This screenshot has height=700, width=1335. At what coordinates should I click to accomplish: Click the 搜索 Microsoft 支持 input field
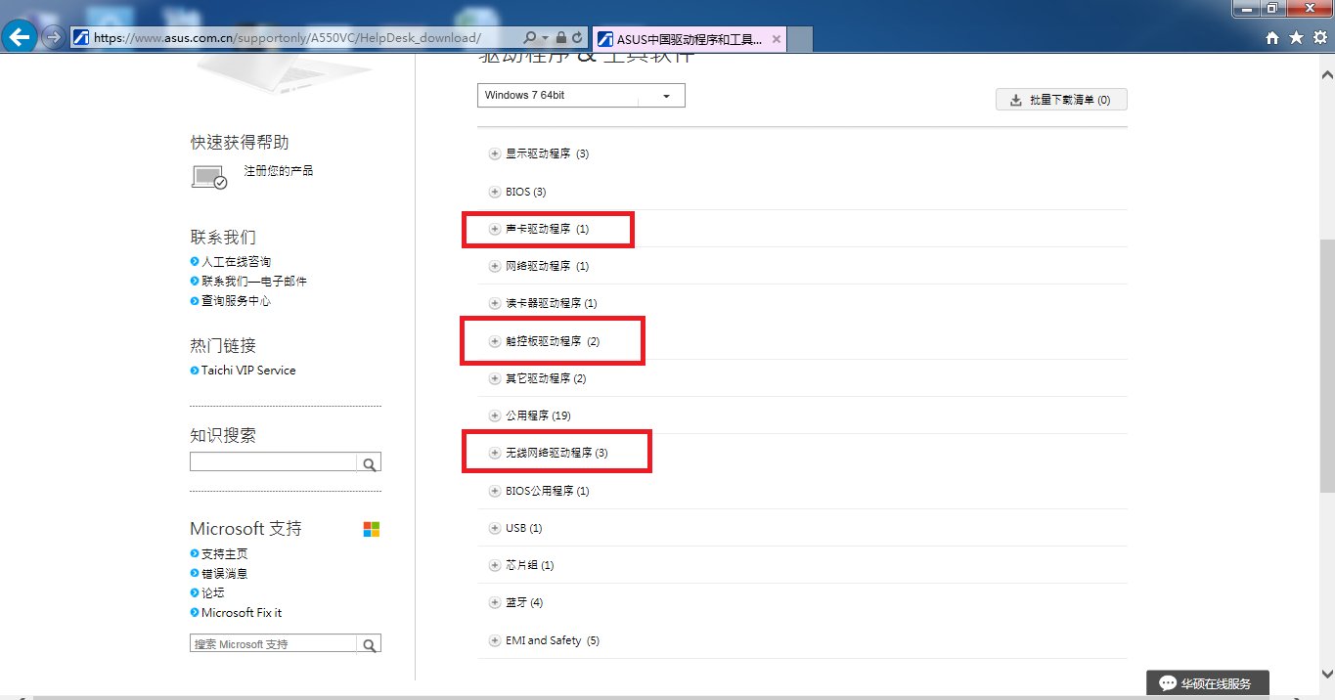click(273, 644)
